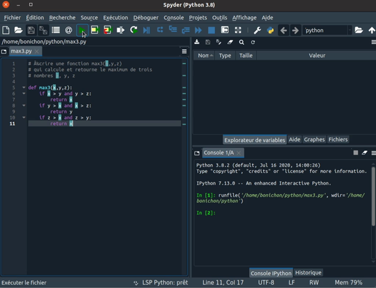The image size is (376, 288).
Task: Open preferences with the wrench icon
Action: pyautogui.click(x=257, y=30)
